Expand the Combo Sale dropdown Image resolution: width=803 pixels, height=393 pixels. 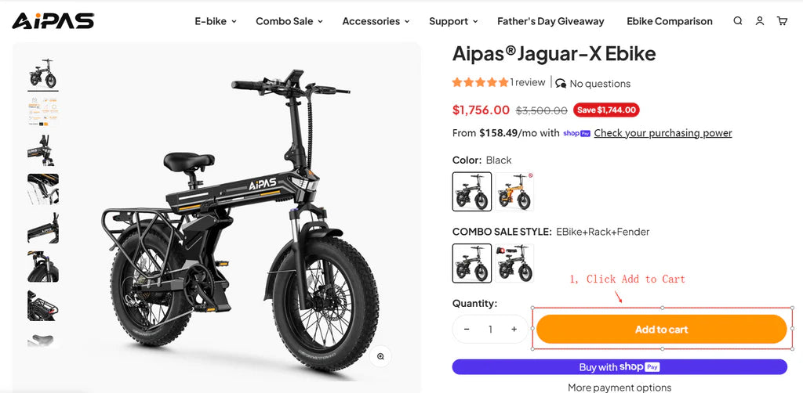[x=289, y=21]
